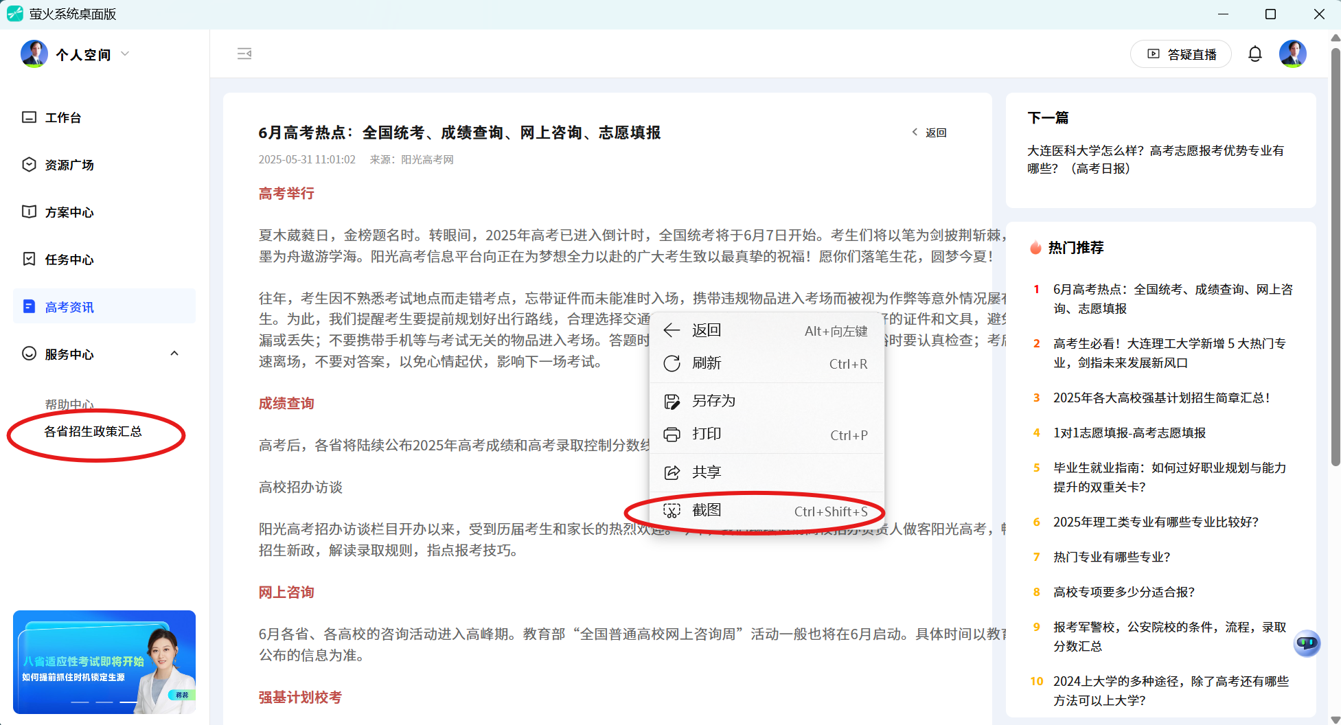Select 另存为 in the context menu
Viewport: 1341px width, 725px height.
(713, 401)
